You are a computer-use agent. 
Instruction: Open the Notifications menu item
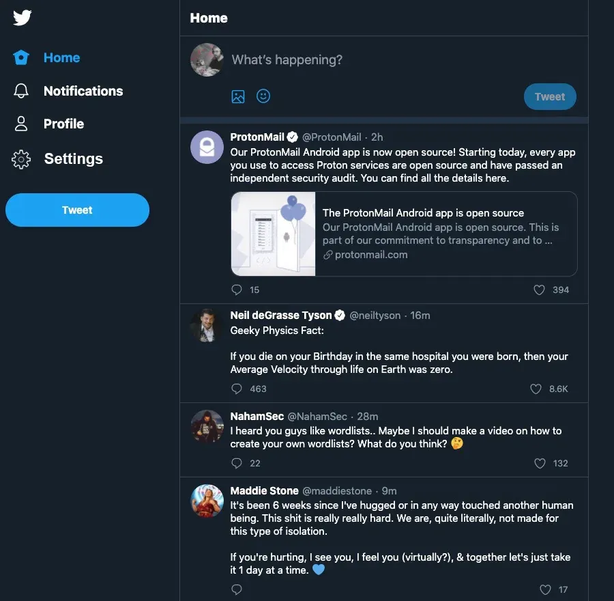point(83,91)
